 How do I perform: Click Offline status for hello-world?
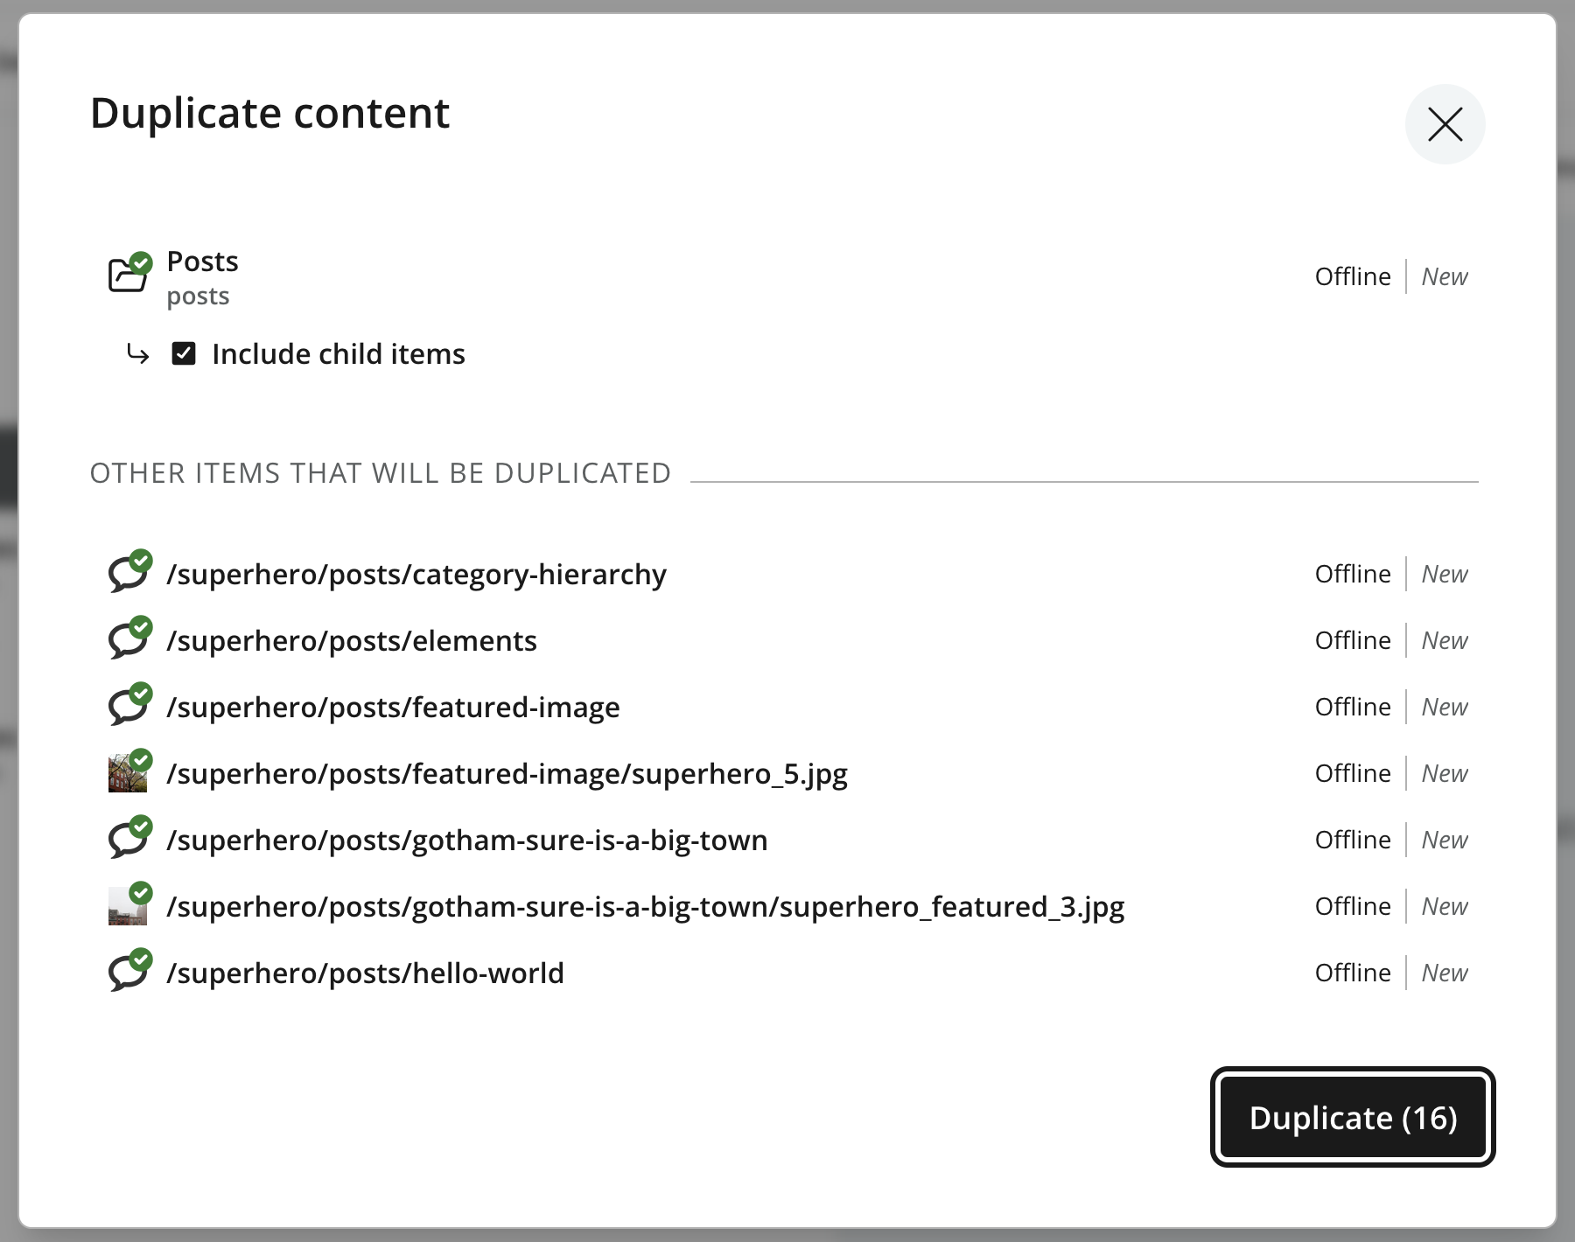click(1353, 973)
